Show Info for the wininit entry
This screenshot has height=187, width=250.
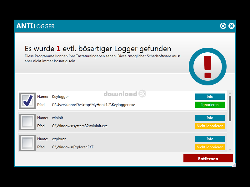tap(210, 118)
